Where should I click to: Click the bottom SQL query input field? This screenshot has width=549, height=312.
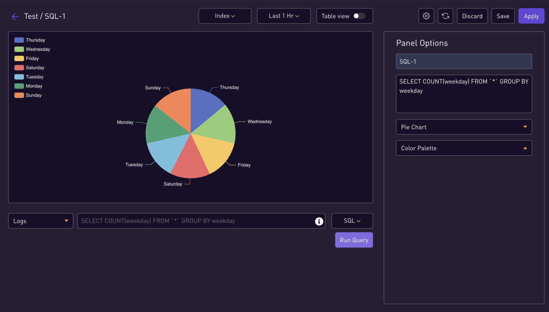point(201,221)
